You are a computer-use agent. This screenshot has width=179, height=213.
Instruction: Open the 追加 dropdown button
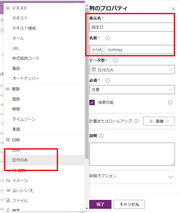(x=159, y=121)
